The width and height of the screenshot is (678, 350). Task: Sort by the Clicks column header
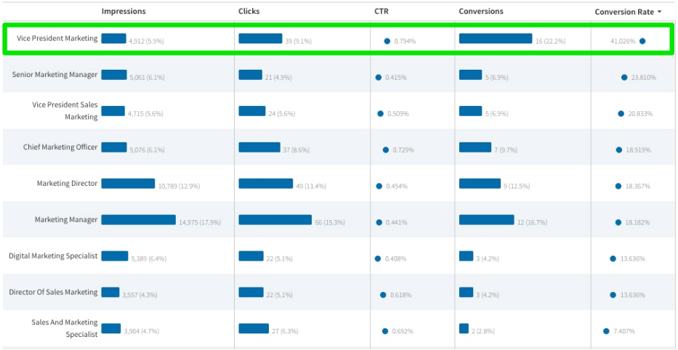249,12
